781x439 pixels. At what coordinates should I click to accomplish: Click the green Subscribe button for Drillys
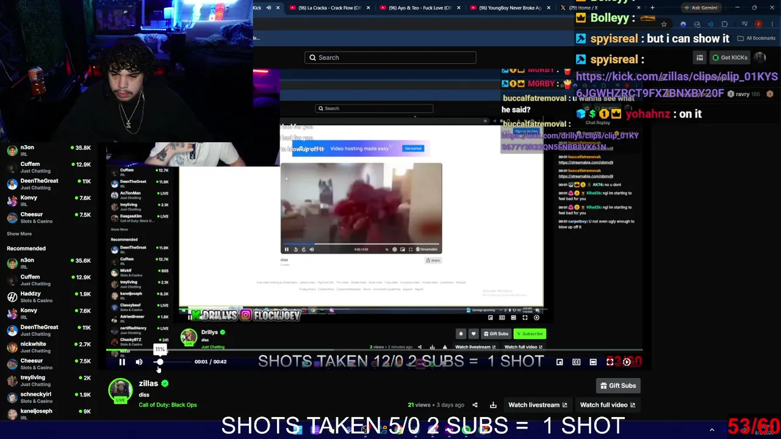(529, 334)
